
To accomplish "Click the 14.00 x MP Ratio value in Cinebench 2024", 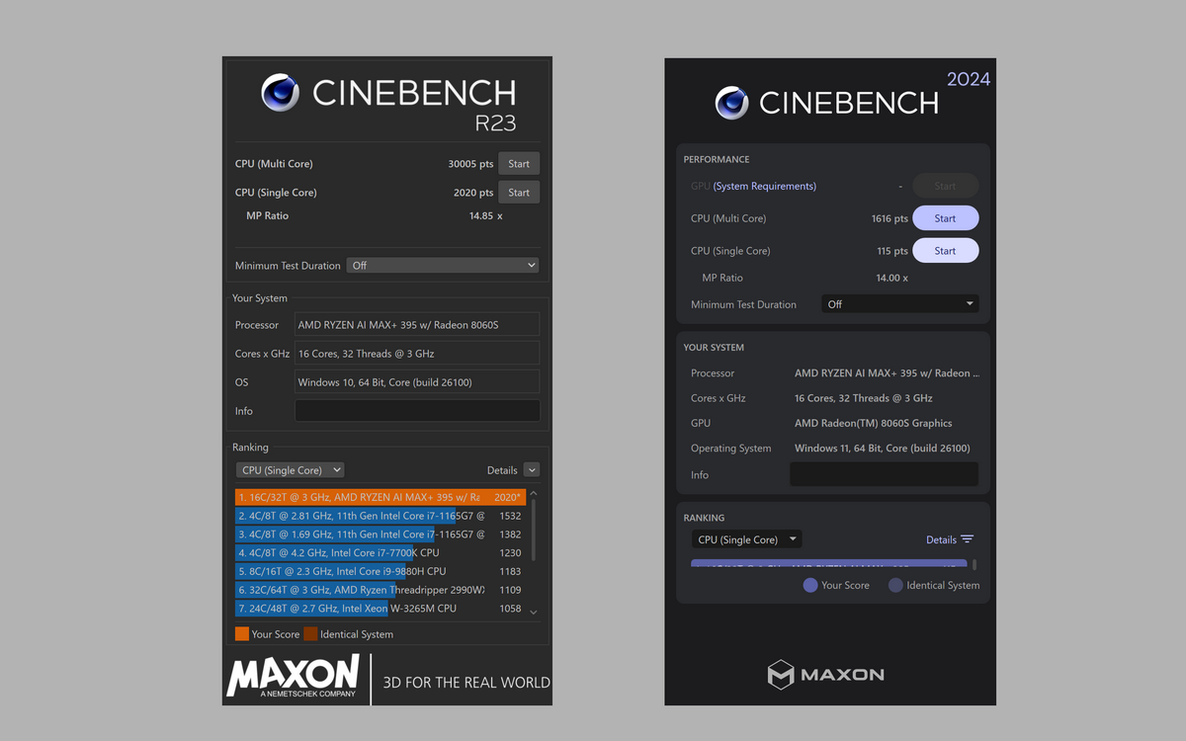I will point(891,278).
